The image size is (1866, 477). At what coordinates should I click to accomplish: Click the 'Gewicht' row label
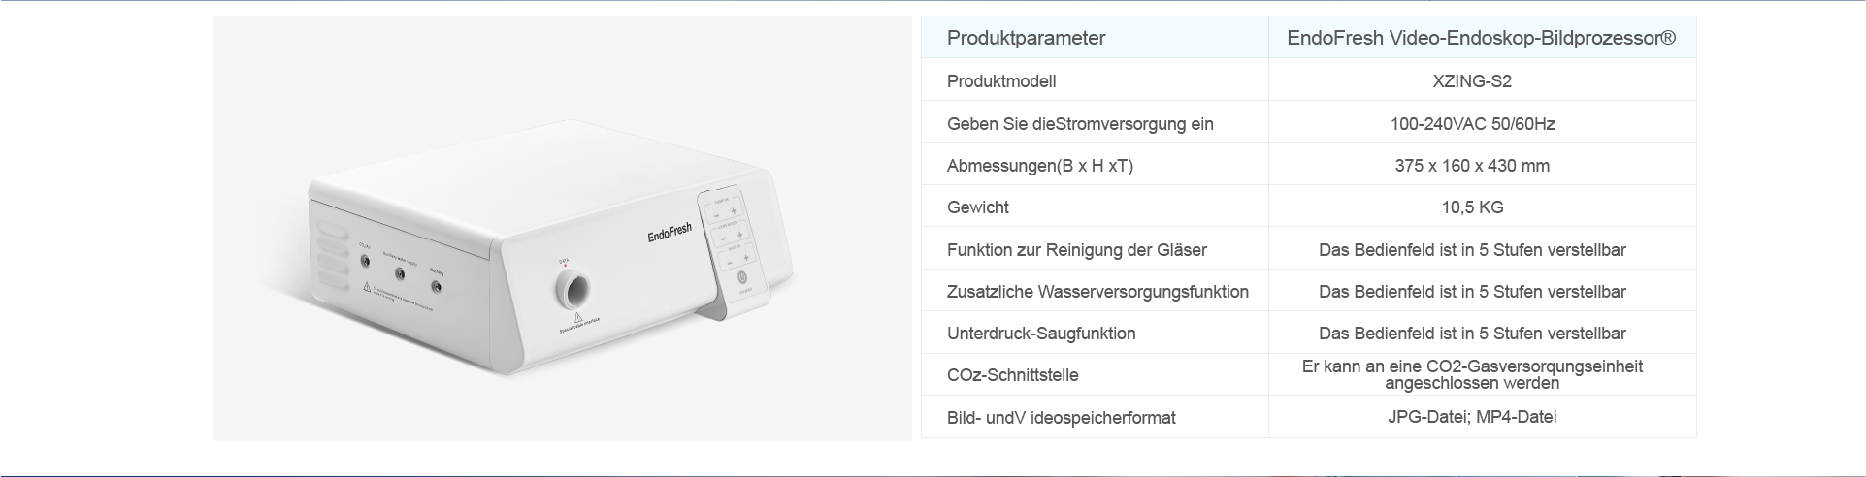(977, 207)
